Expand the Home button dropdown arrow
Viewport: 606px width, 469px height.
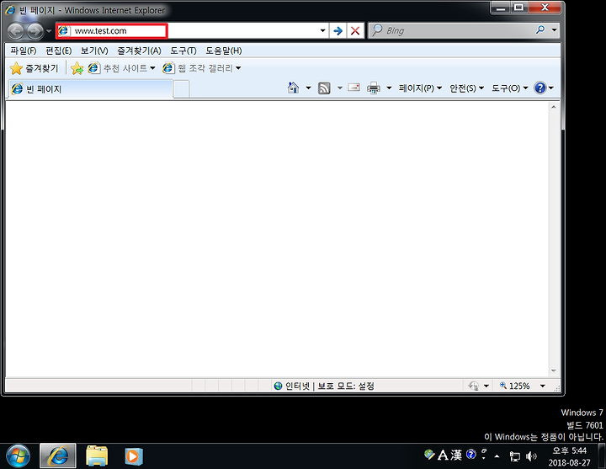(308, 88)
